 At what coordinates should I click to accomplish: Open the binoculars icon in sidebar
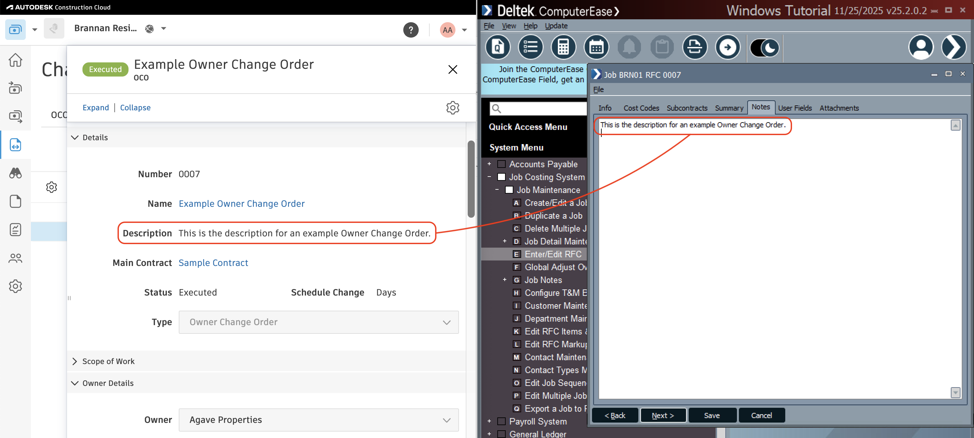coord(15,173)
